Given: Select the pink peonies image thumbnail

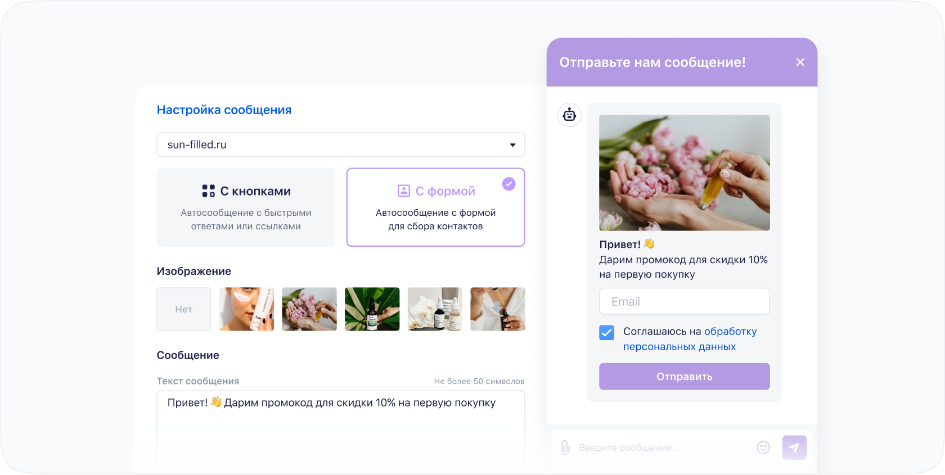Looking at the screenshot, I should (x=309, y=309).
